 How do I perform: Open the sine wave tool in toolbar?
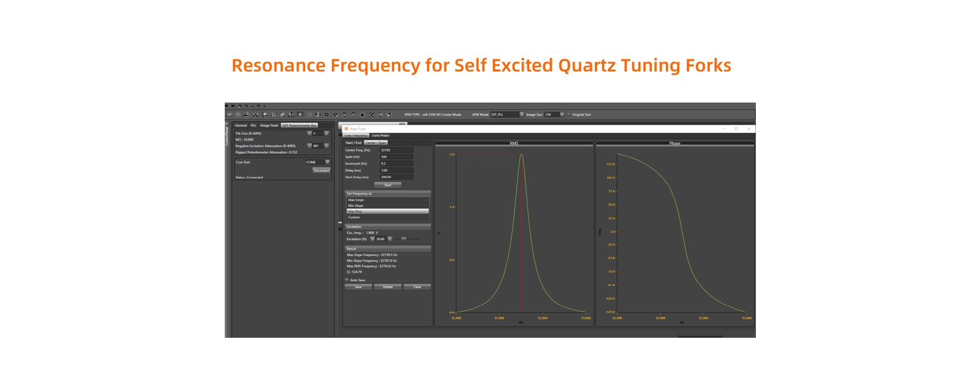point(282,114)
